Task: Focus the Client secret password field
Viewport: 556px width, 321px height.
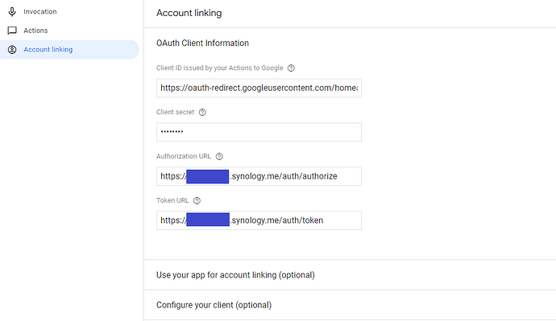Action: click(x=259, y=132)
